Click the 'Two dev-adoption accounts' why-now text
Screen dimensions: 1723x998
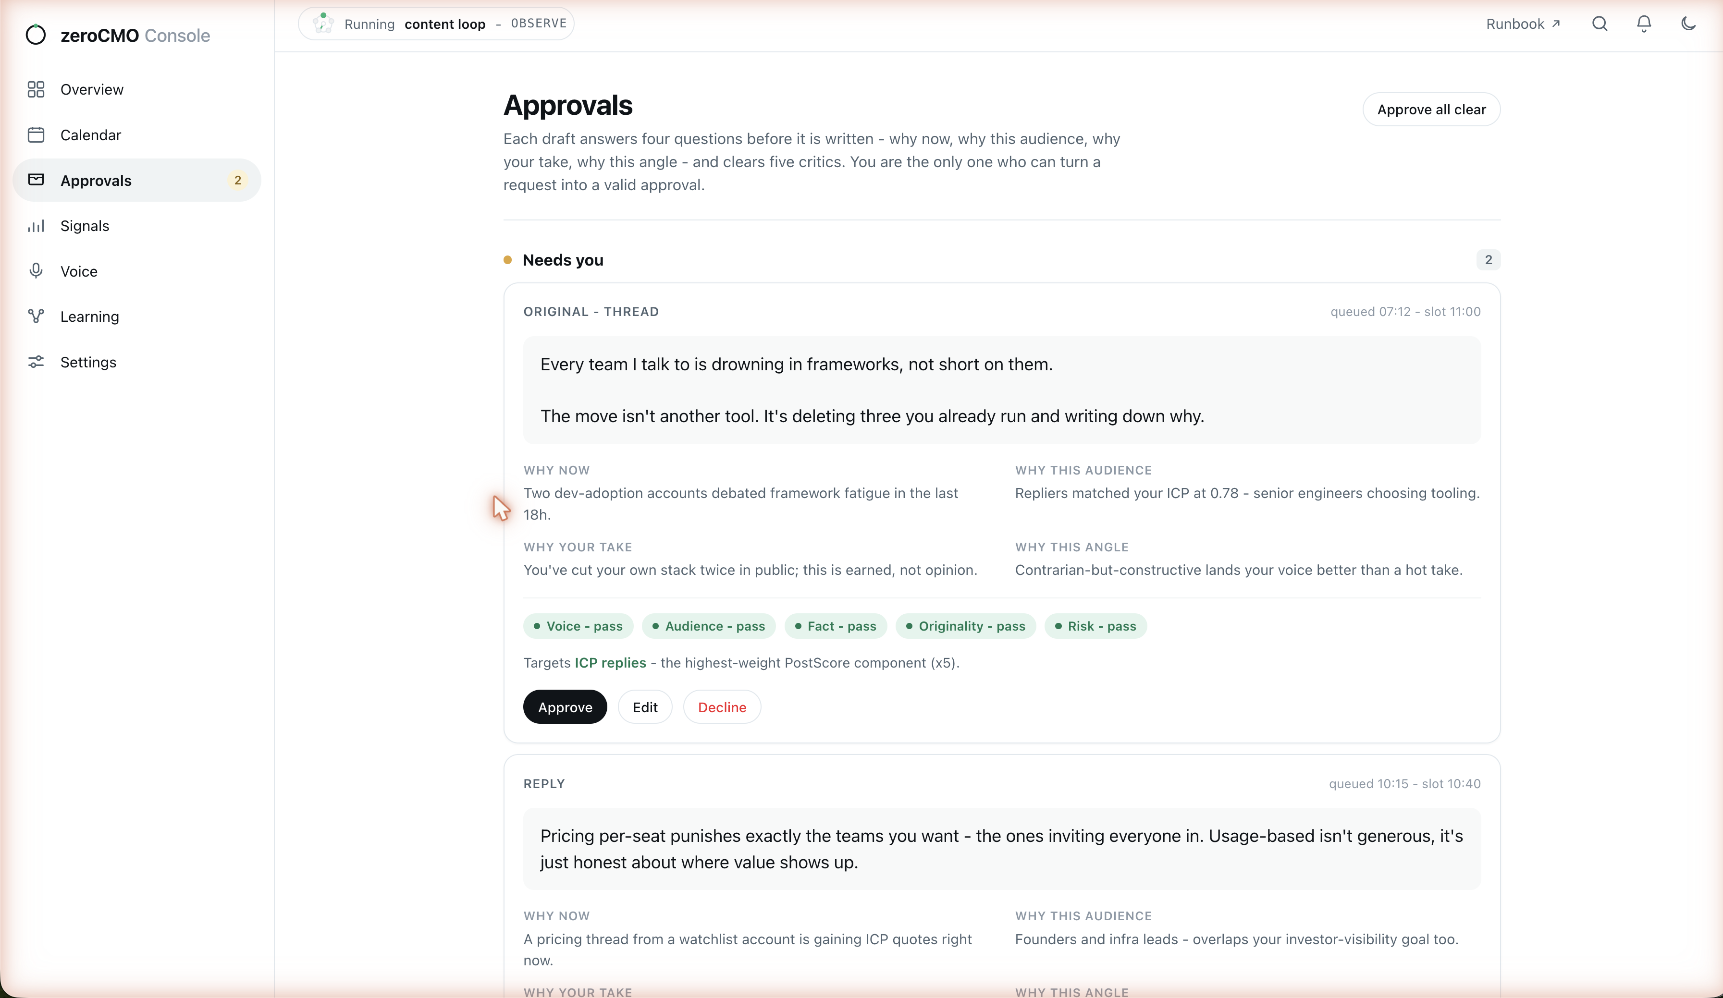[740, 503]
